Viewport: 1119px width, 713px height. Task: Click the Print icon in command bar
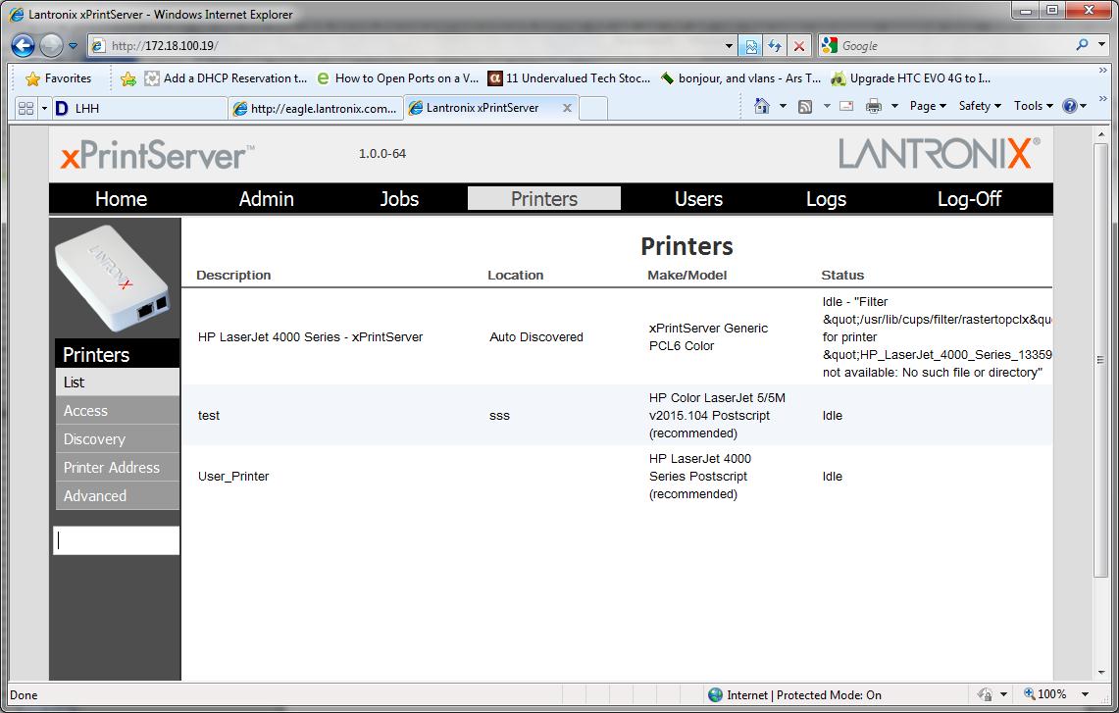coord(874,106)
